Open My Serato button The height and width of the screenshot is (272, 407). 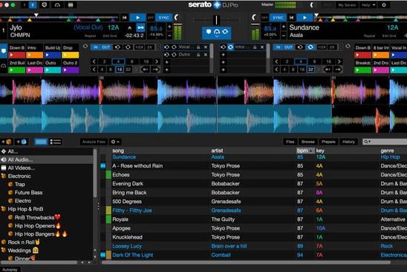point(347,5)
